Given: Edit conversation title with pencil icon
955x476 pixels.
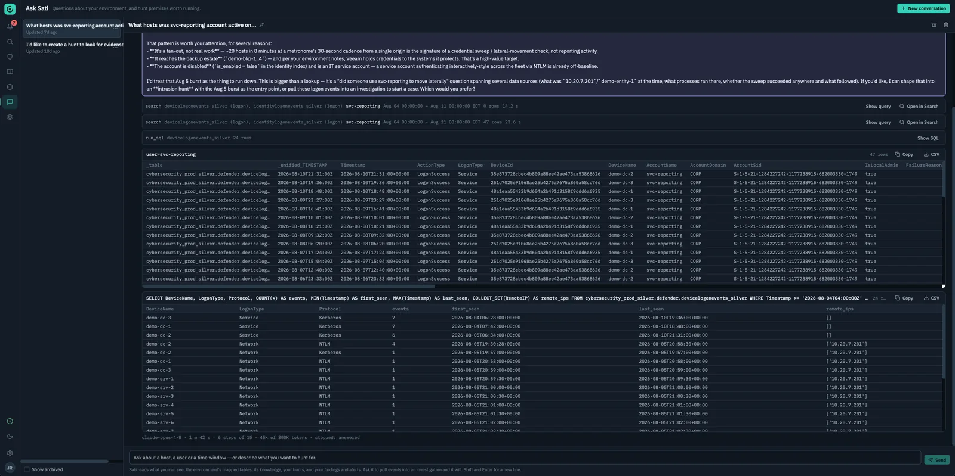Looking at the screenshot, I should click(261, 25).
